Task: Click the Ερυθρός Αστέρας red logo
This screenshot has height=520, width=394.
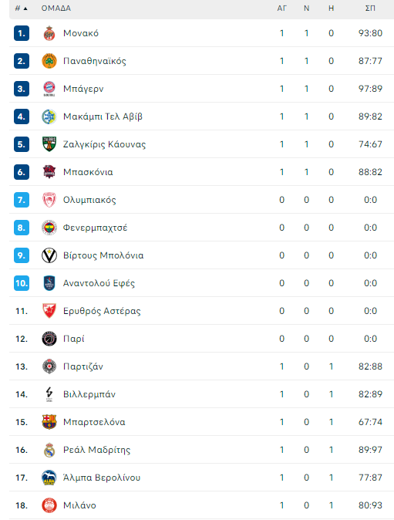Action: pyautogui.click(x=49, y=311)
